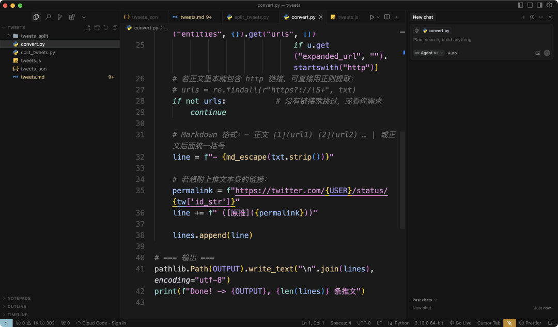Open the Auto model dropdown

[454, 53]
